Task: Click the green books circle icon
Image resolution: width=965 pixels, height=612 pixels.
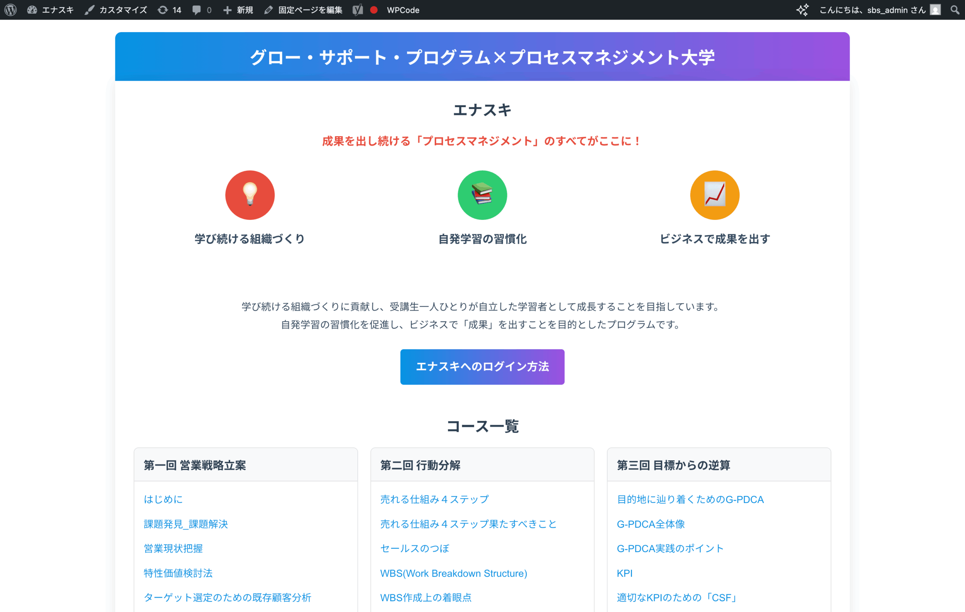Action: click(482, 195)
